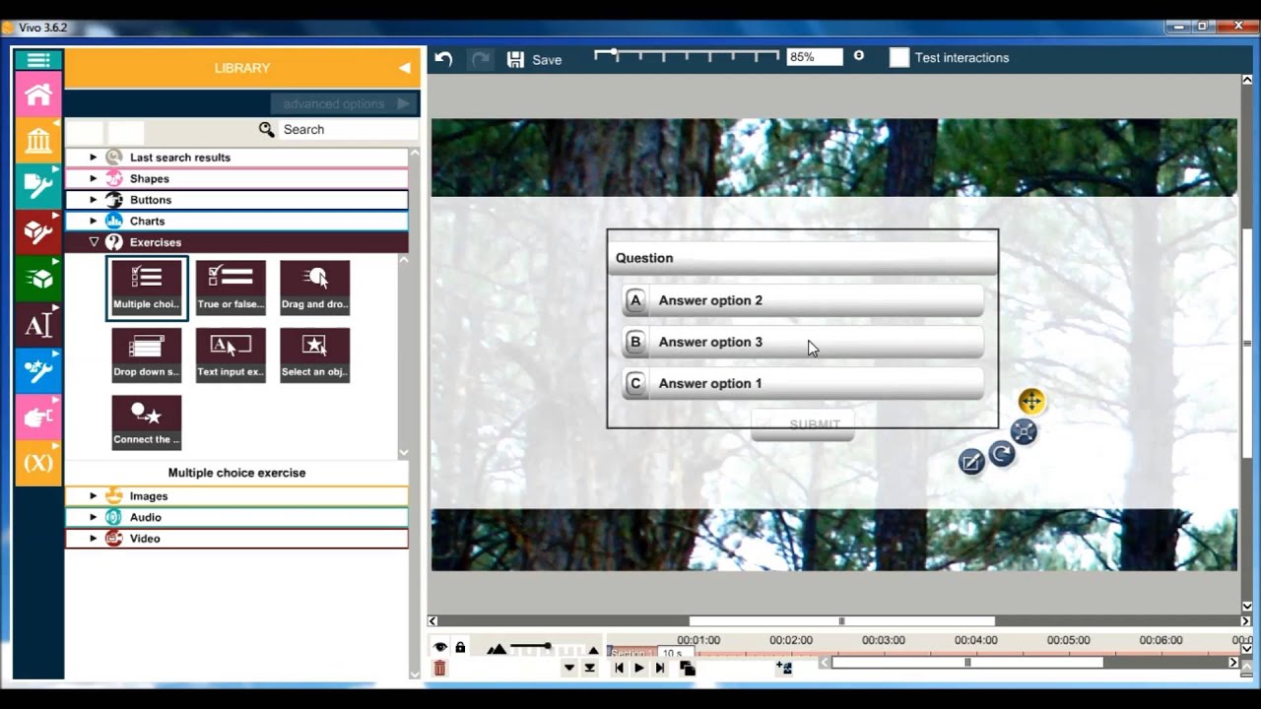1261x709 pixels.
Task: Select Answer option 2 in the exercise
Action: click(x=803, y=300)
